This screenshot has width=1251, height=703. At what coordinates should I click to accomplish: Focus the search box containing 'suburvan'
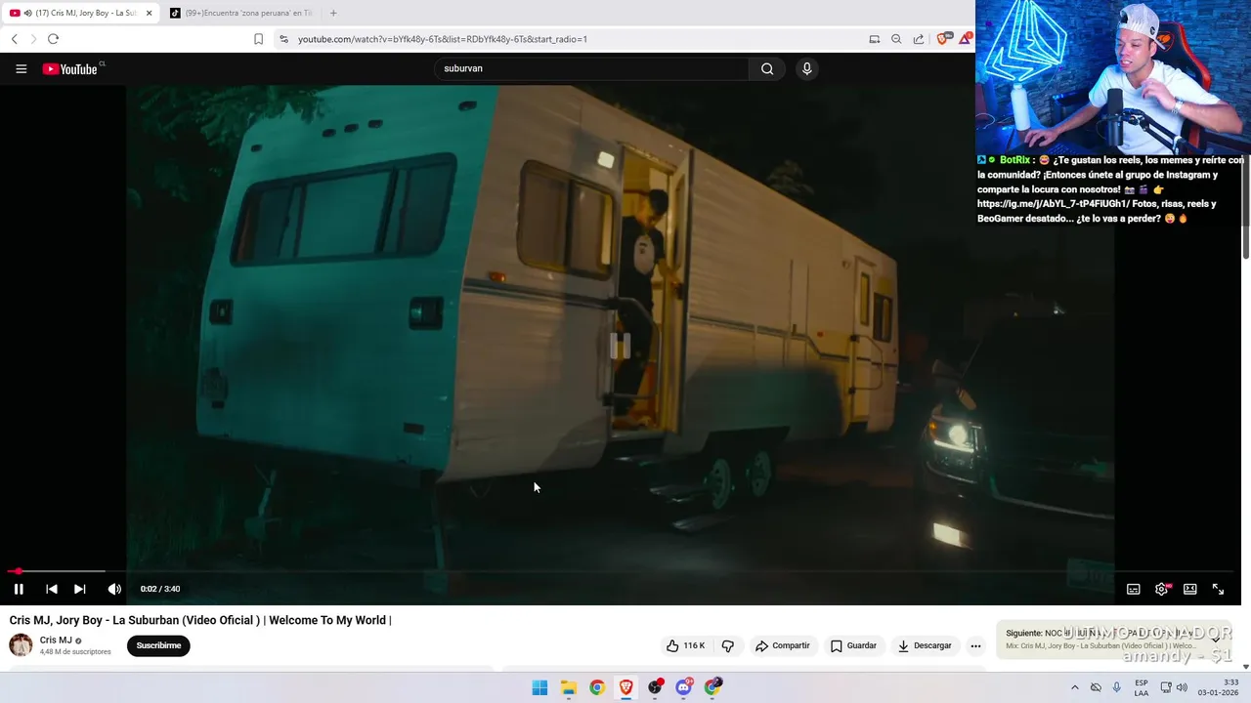592,68
